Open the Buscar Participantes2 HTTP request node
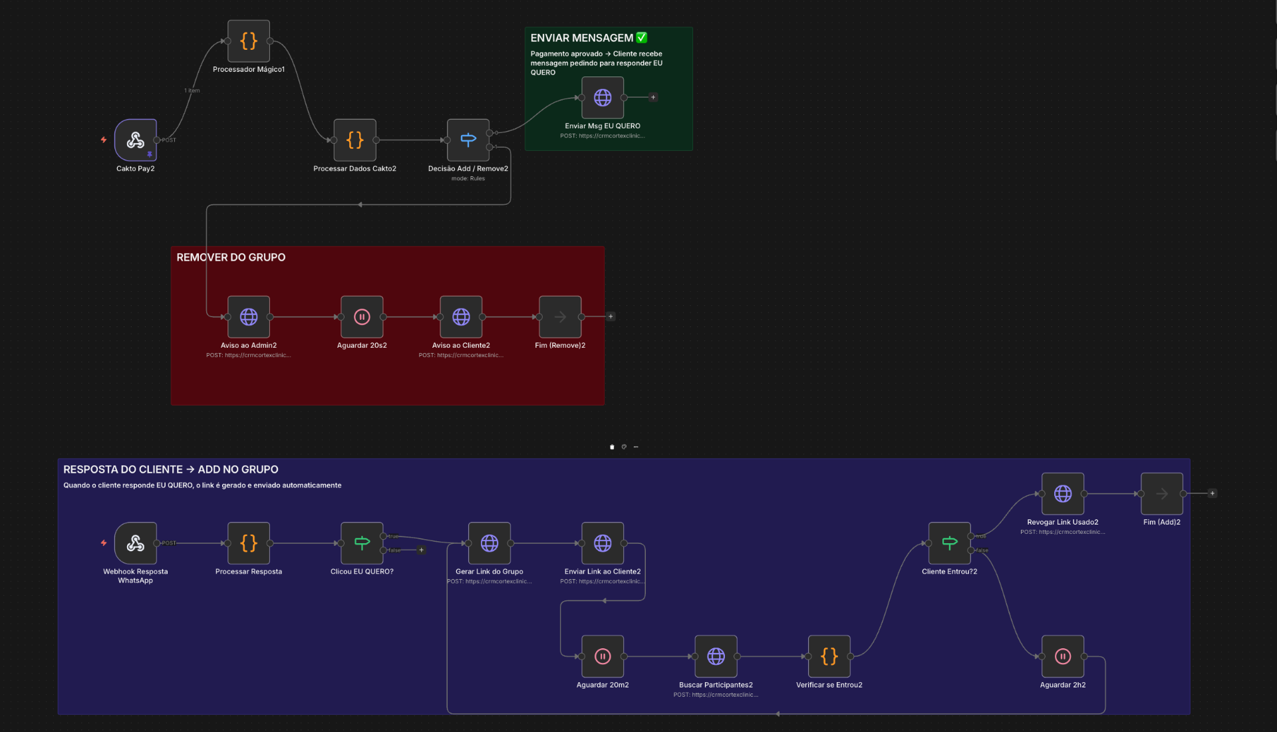 pyautogui.click(x=716, y=656)
